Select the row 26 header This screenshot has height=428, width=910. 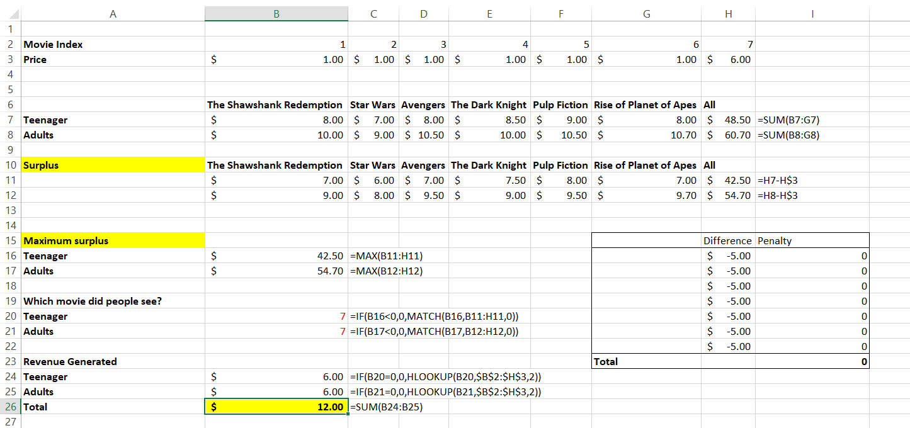pyautogui.click(x=10, y=407)
